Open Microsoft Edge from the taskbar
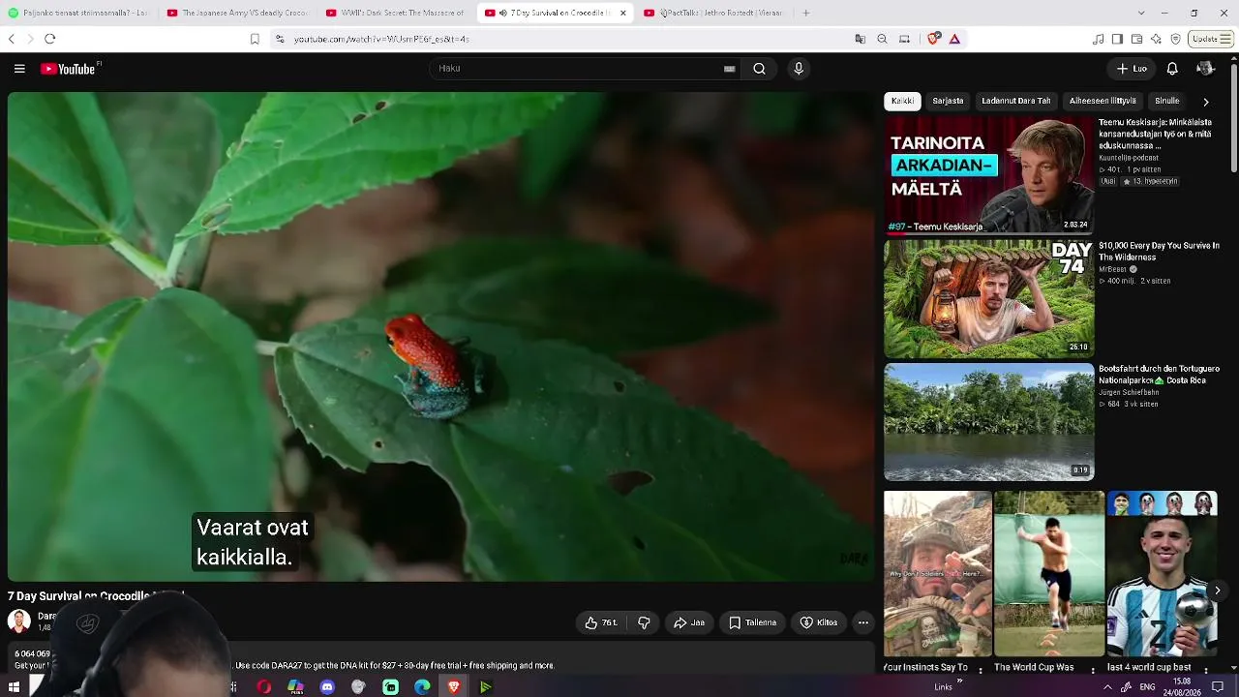This screenshot has height=697, width=1239. (x=422, y=687)
